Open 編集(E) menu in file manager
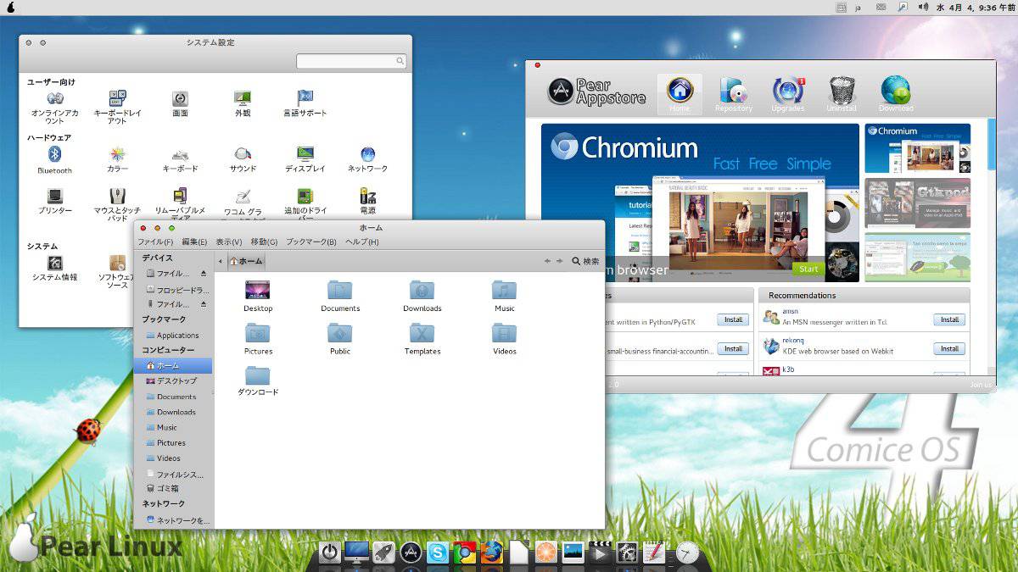The image size is (1018, 572). 194,242
